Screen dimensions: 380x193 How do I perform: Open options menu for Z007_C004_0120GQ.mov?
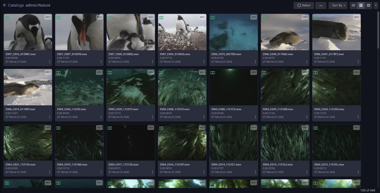click(x=204, y=62)
